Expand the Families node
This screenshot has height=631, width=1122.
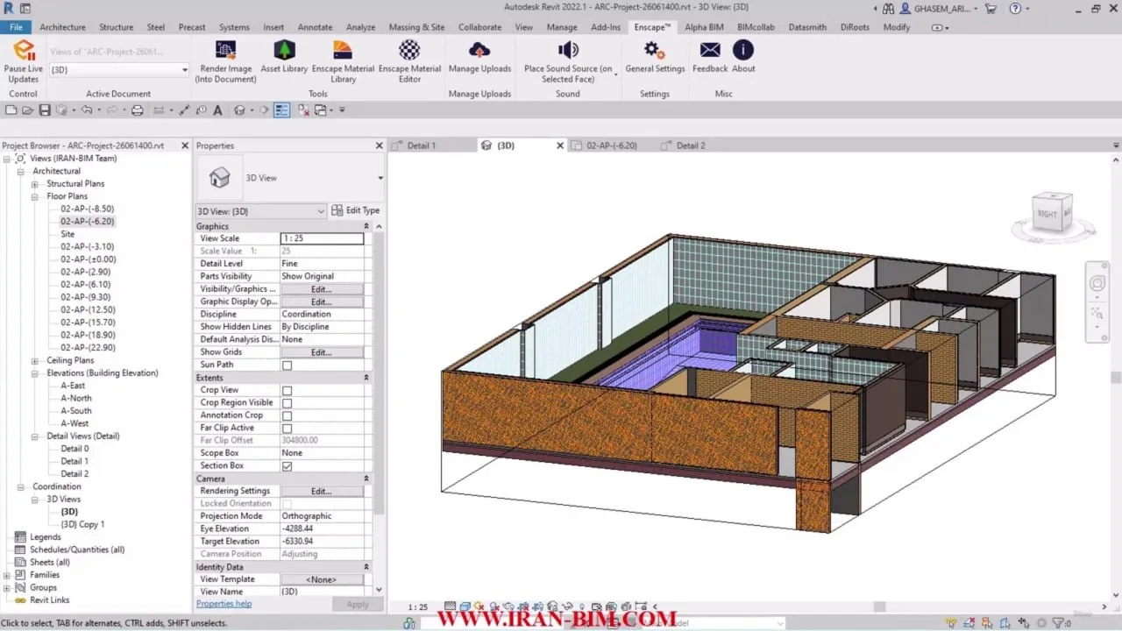pos(6,575)
